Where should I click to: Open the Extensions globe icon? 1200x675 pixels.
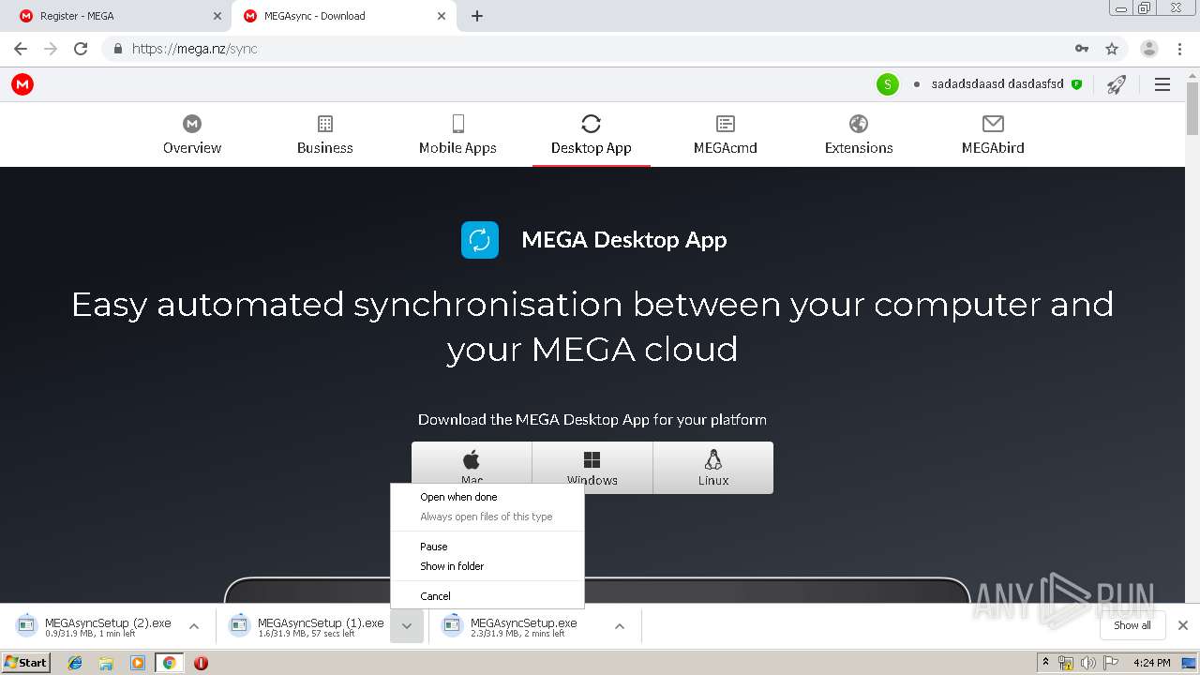pos(859,124)
